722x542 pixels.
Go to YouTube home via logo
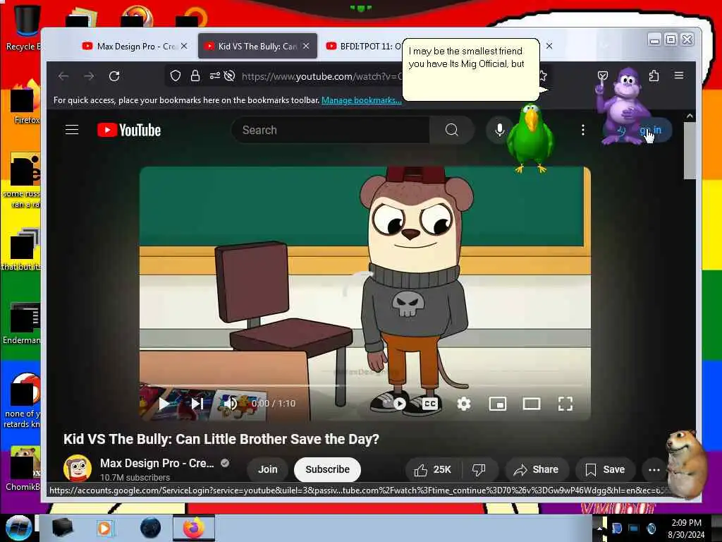[x=129, y=130]
